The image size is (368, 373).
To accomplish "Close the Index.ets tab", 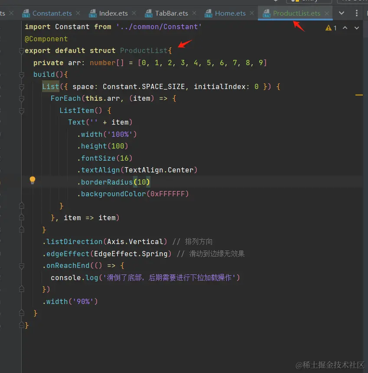I will [134, 13].
